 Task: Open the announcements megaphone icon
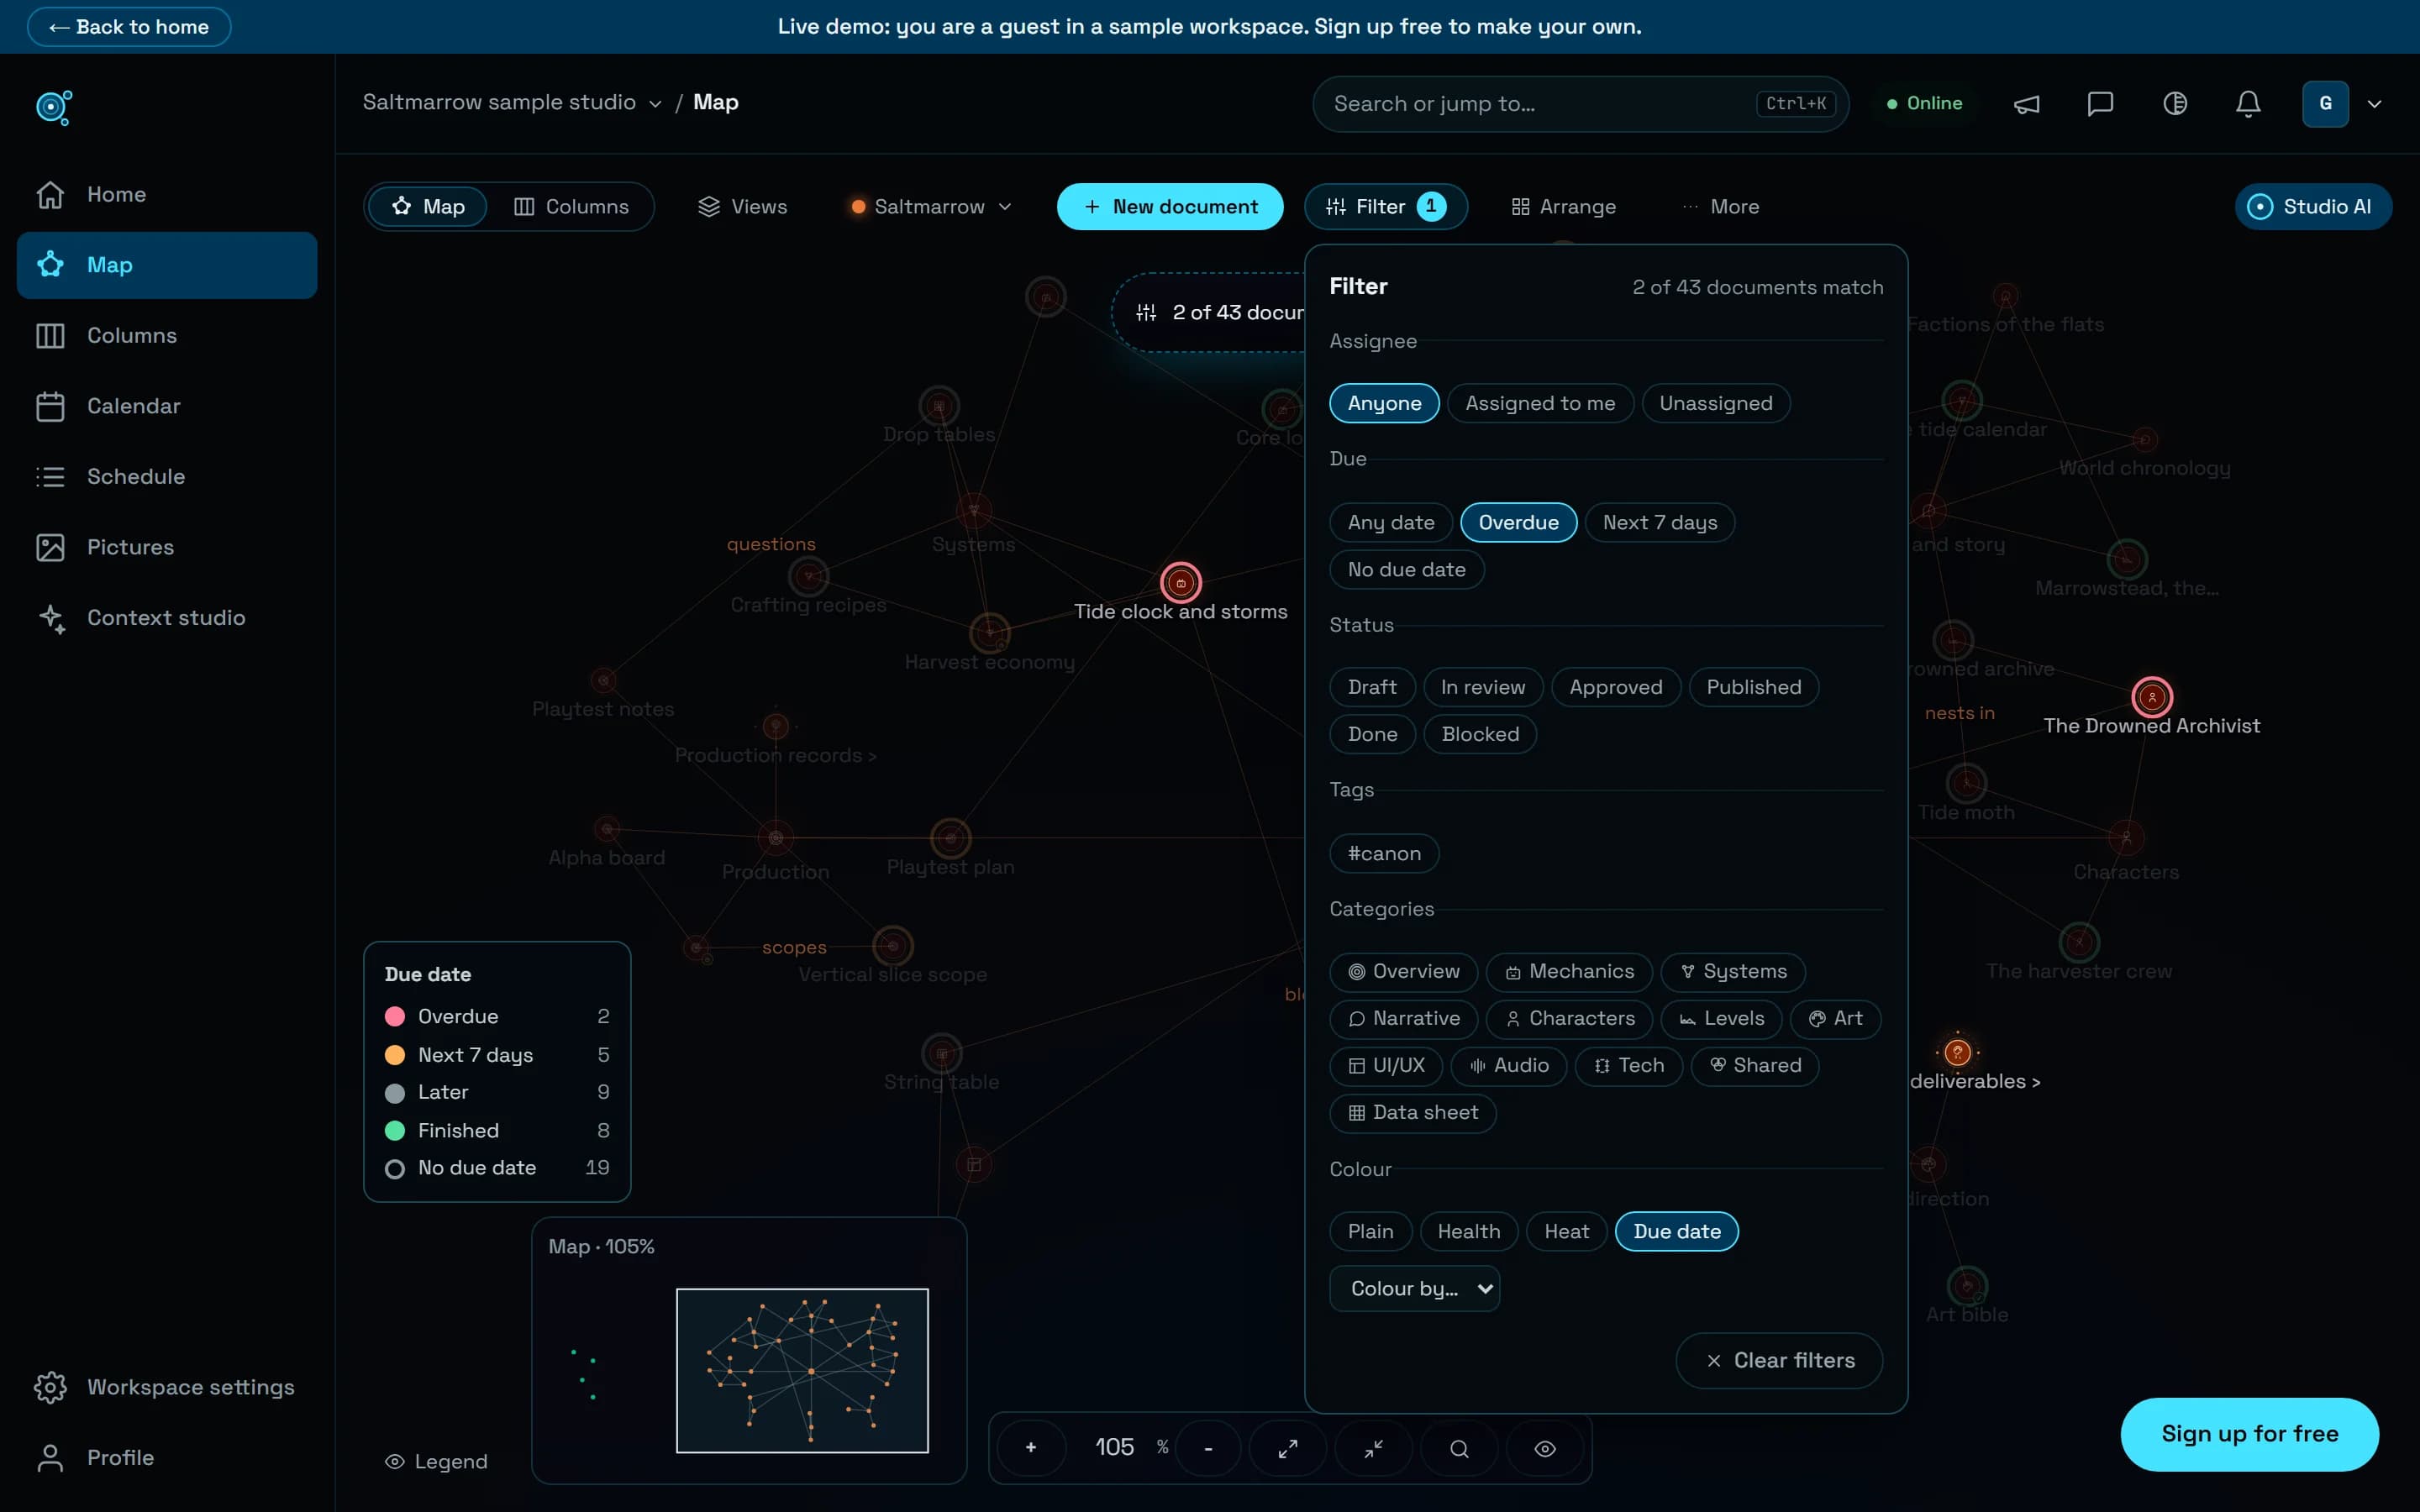point(2026,104)
